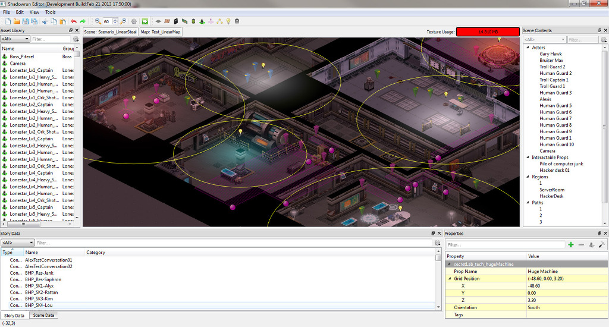
Task: Select the light bulb tool icon
Action: pyautogui.click(x=228, y=21)
